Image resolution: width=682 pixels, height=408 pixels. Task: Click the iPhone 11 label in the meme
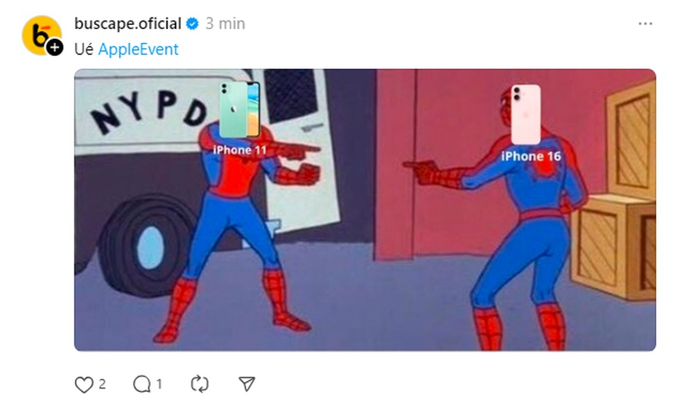(x=240, y=150)
